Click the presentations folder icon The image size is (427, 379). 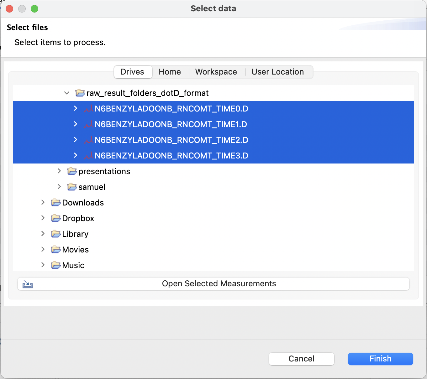(x=72, y=171)
